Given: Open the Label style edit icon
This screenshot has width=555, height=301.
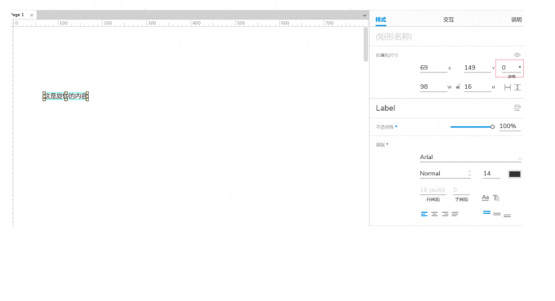Looking at the screenshot, I should click(517, 108).
